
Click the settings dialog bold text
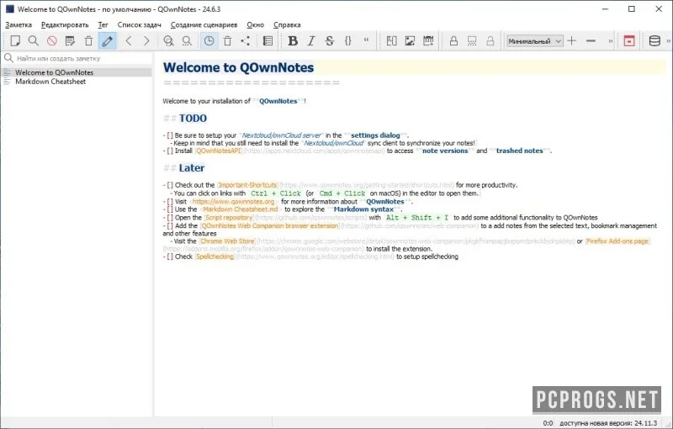click(x=375, y=135)
